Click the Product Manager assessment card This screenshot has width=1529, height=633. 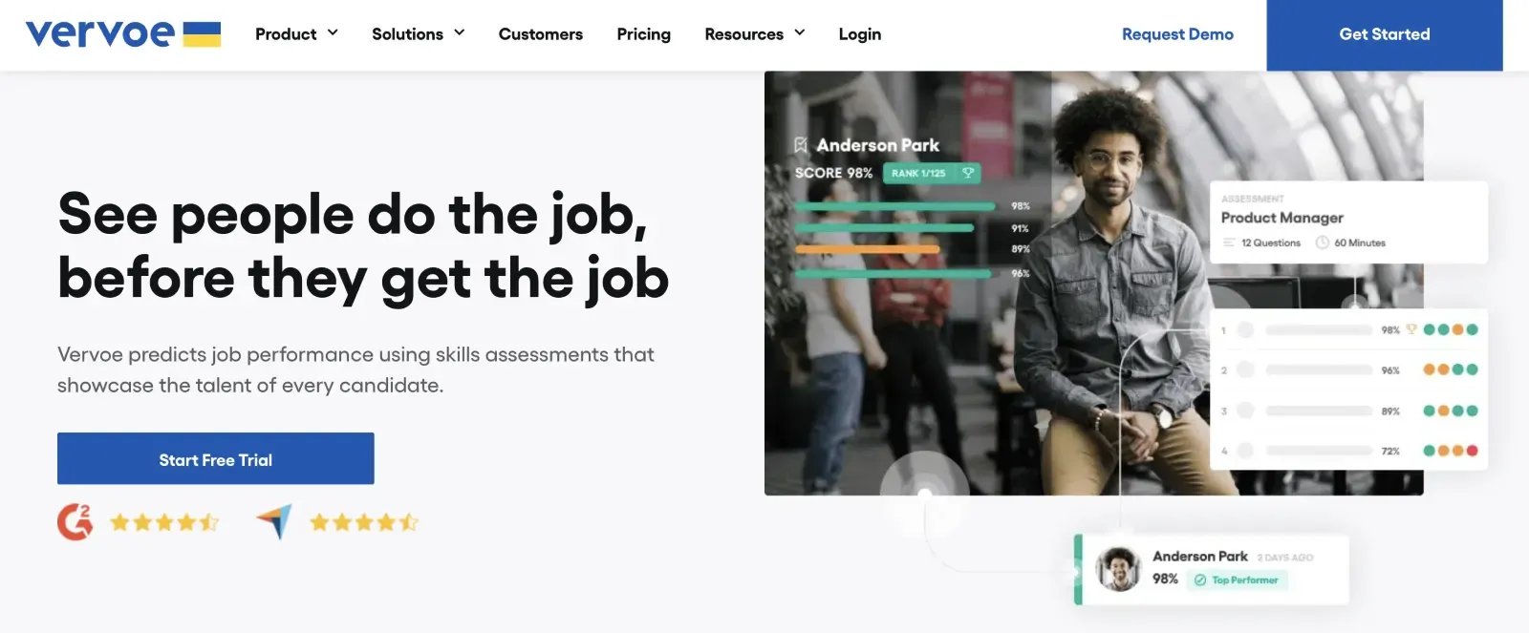pos(1348,222)
